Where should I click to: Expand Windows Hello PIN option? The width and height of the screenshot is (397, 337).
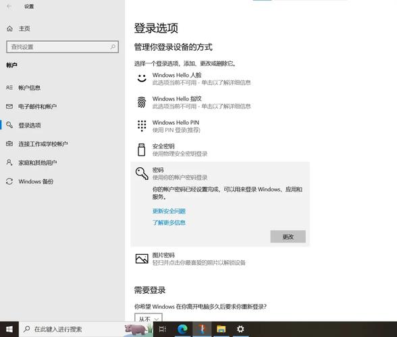click(220, 126)
